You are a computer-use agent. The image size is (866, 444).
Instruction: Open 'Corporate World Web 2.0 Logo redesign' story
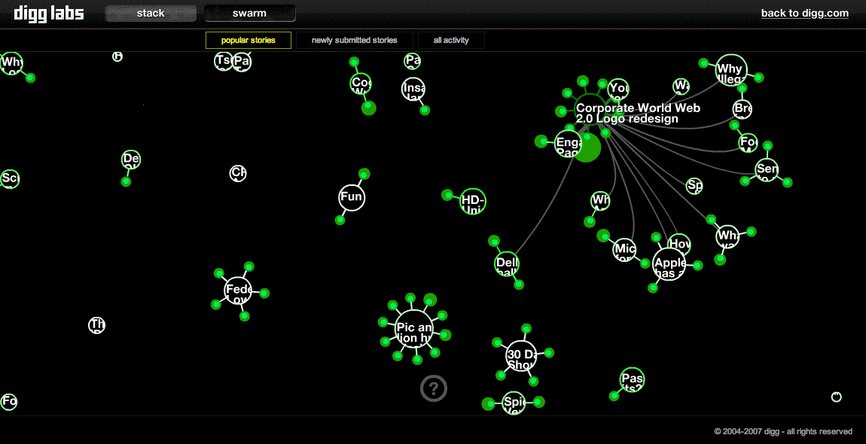[x=637, y=114]
